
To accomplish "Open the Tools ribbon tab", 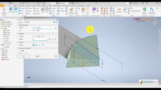I will [34, 6].
